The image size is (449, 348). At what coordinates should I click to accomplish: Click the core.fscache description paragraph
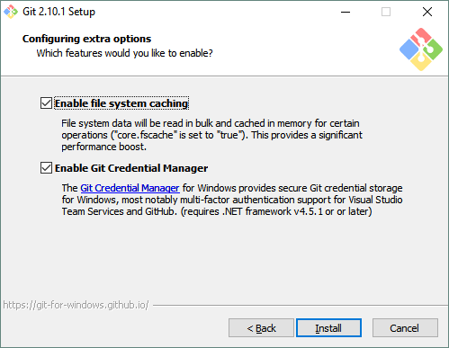coord(211,135)
